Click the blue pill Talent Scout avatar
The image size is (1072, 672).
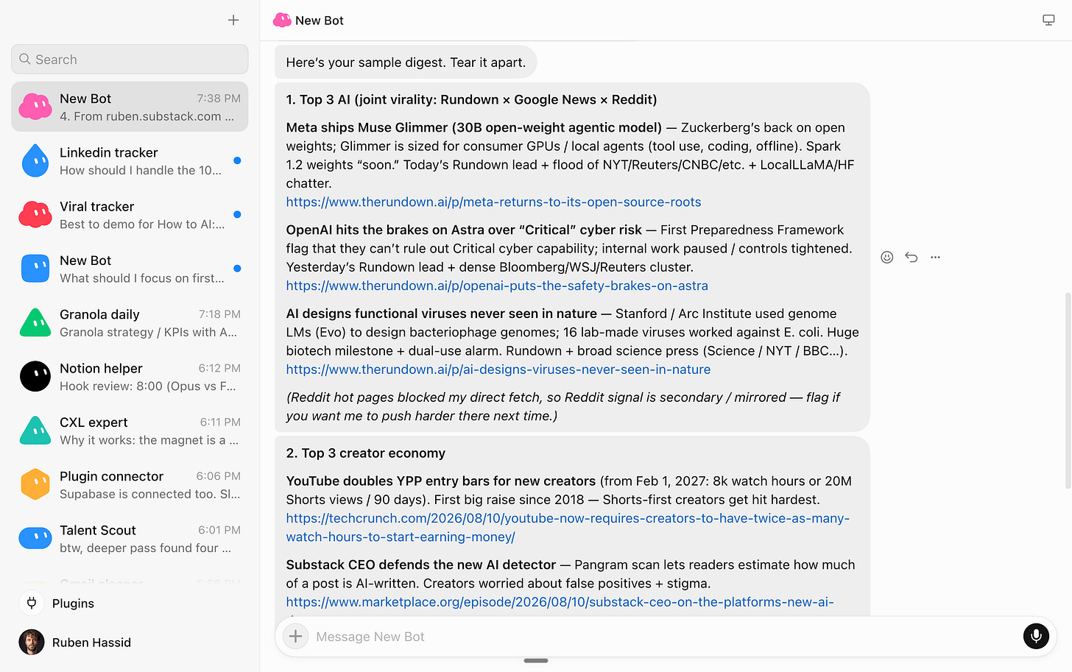(35, 538)
